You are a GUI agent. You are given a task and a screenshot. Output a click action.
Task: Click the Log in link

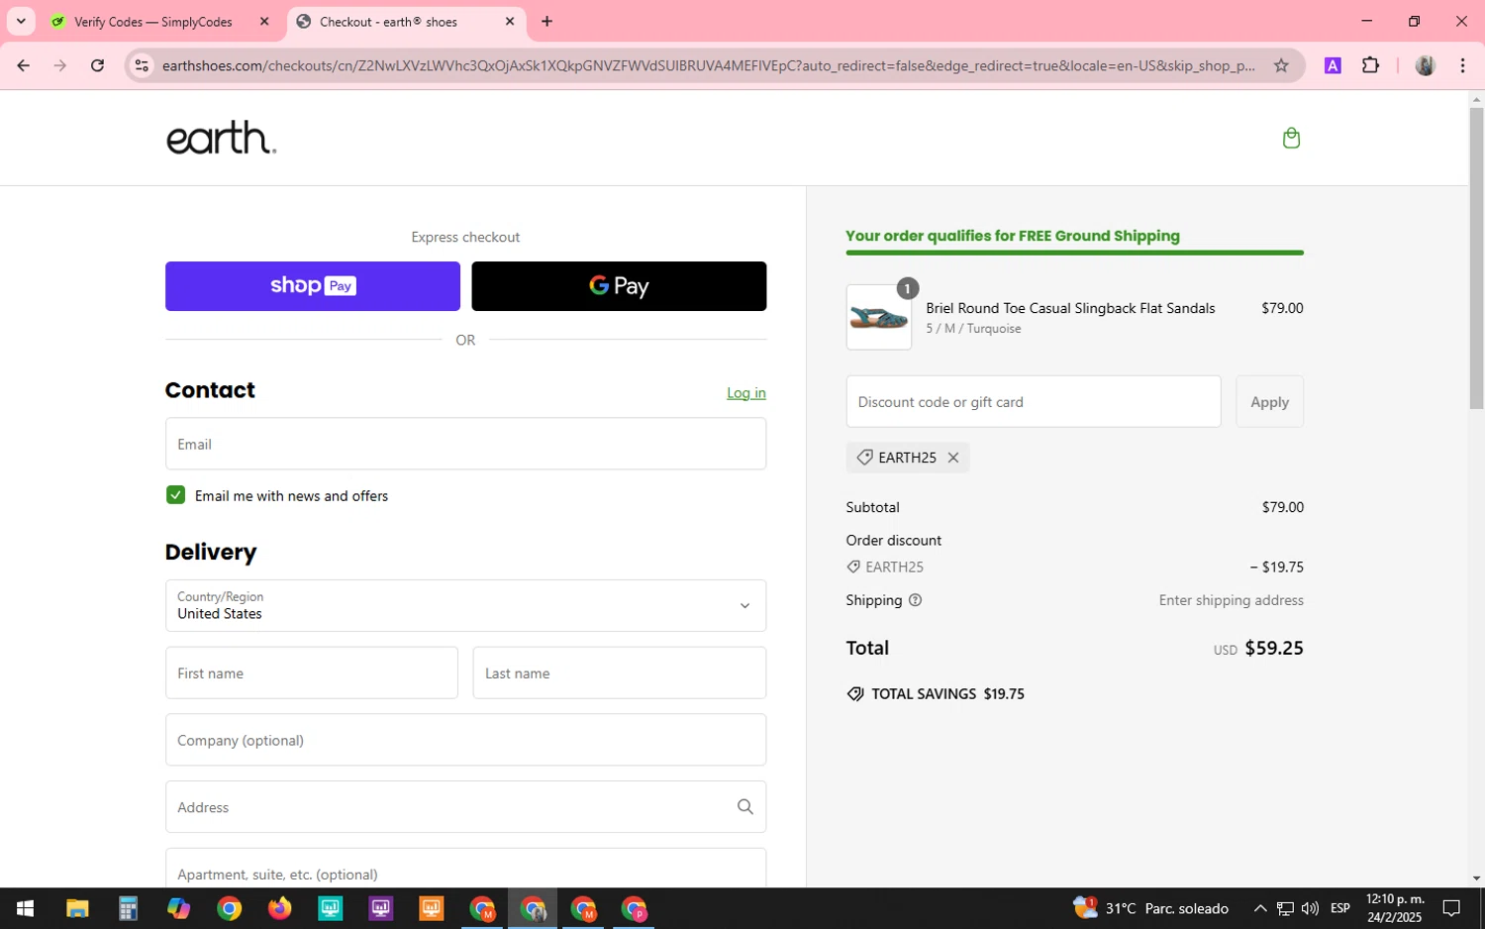745,393
